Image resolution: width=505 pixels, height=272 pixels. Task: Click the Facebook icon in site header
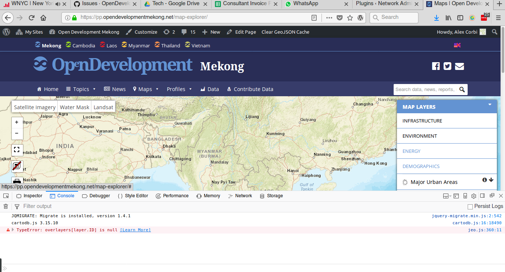coord(436,66)
